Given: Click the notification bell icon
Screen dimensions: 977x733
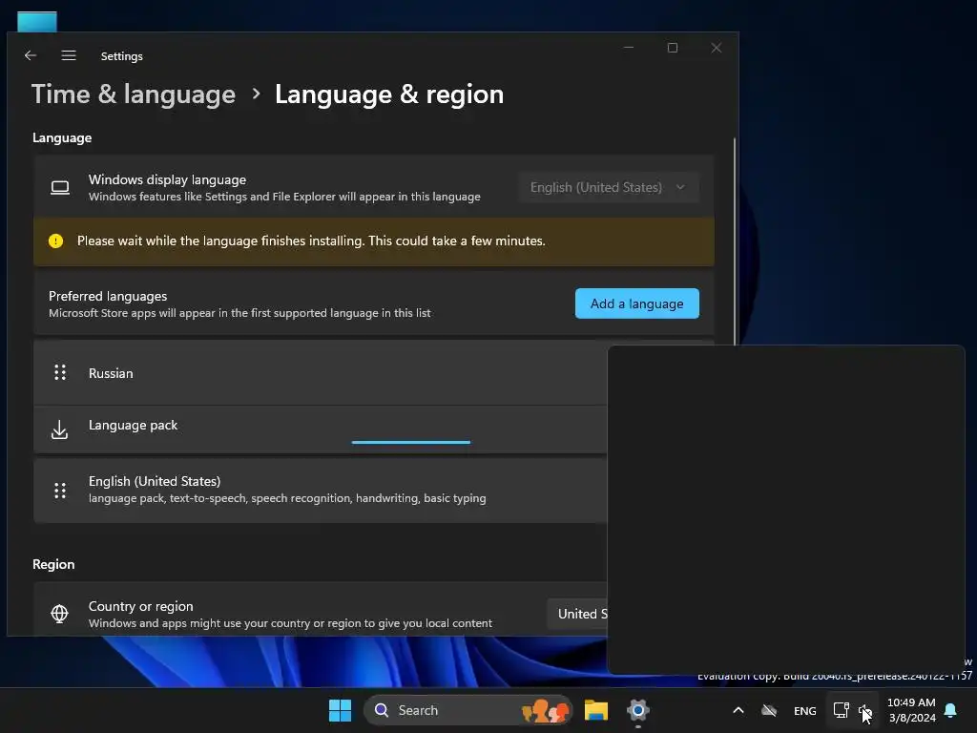Looking at the screenshot, I should 951,710.
